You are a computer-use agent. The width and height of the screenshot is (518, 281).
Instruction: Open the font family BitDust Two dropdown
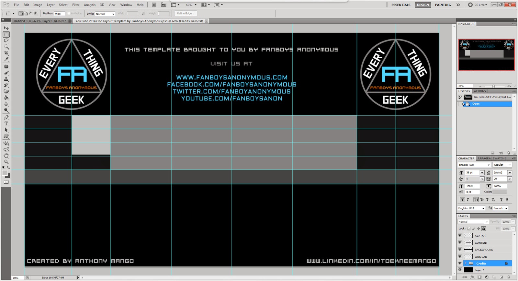click(x=489, y=165)
